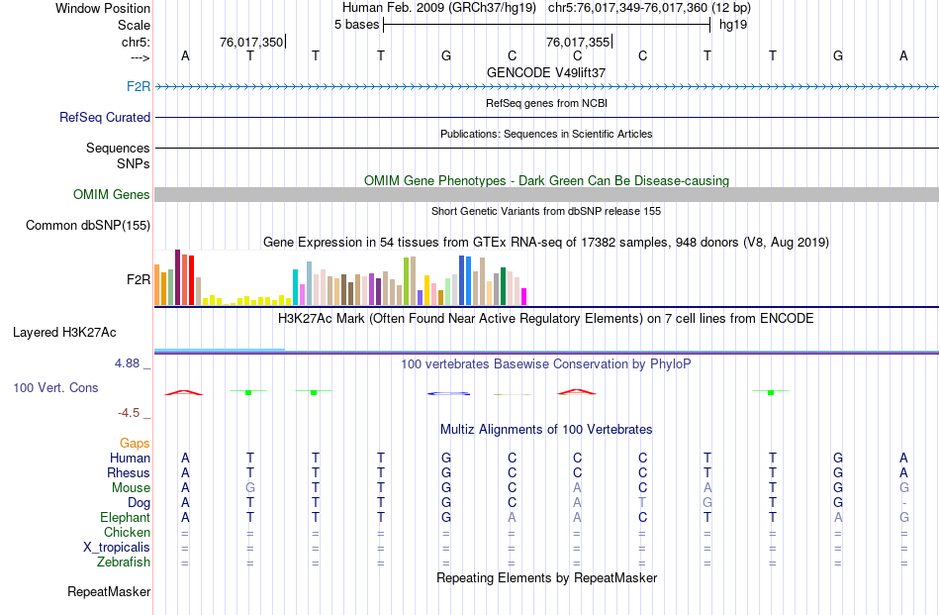The height and width of the screenshot is (615, 940).
Task: Click the cyan bar in F2R GTEx chart
Action: 295,287
